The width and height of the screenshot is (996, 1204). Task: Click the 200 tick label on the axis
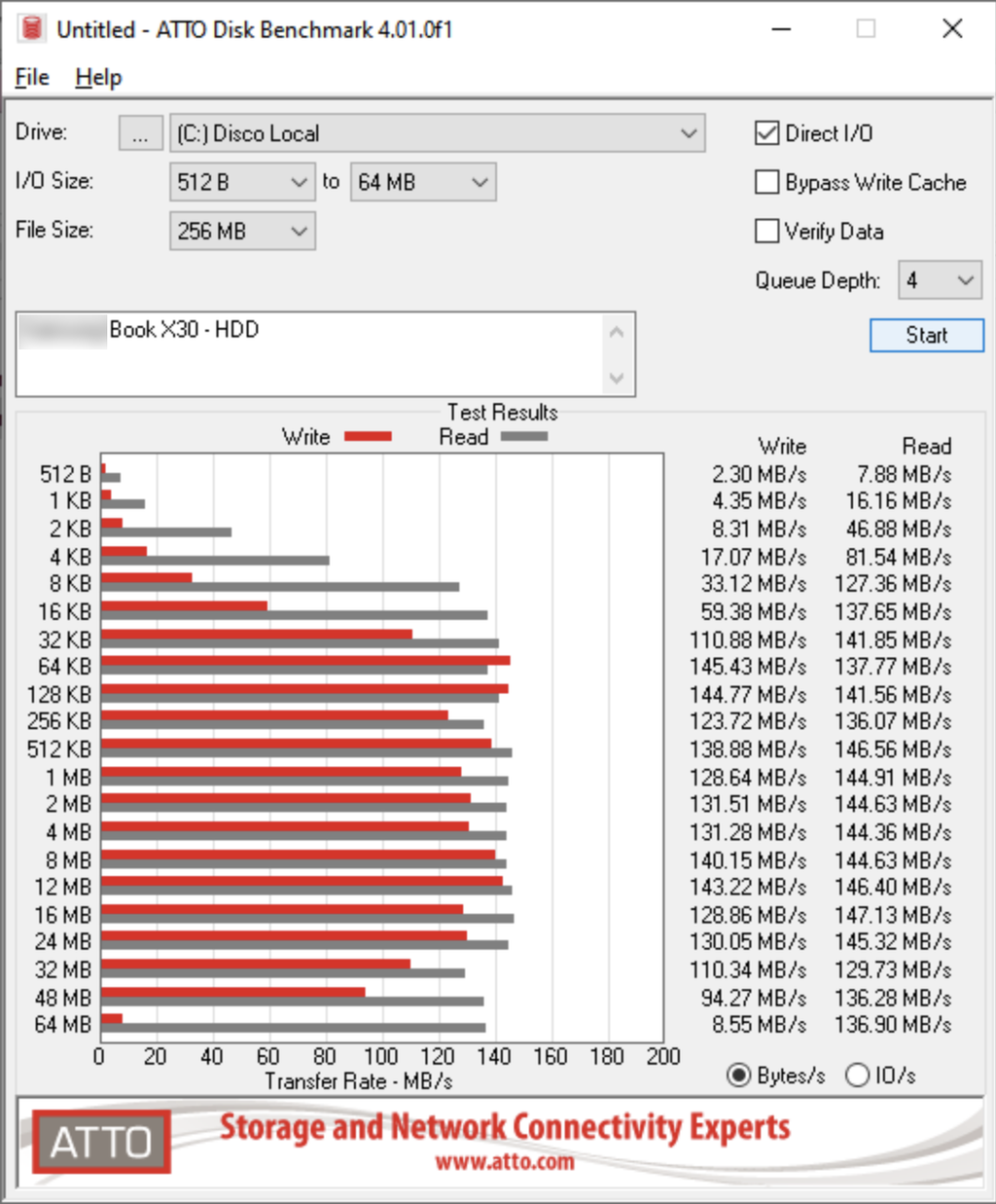click(x=663, y=1056)
